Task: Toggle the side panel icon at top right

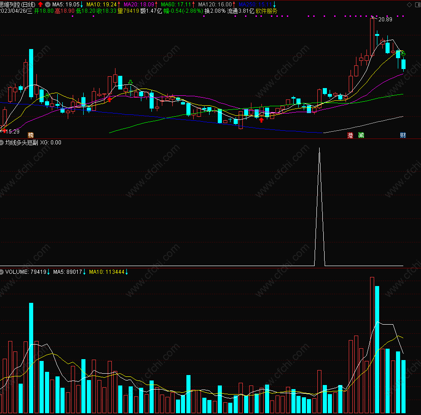Action: (418, 5)
